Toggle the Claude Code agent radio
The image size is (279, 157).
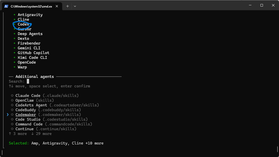(x=12, y=96)
